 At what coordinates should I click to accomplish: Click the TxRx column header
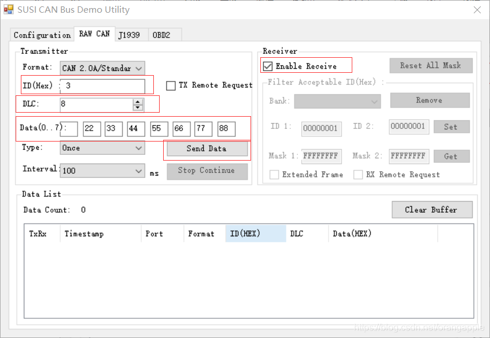(42, 233)
